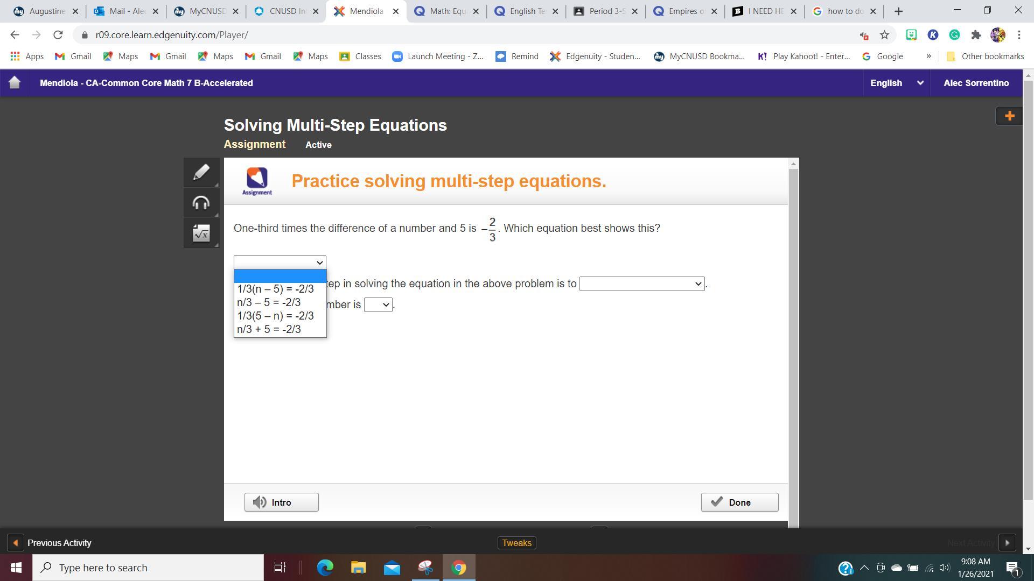
Task: Open the Chrome extensions puzzle icon
Action: click(976, 35)
